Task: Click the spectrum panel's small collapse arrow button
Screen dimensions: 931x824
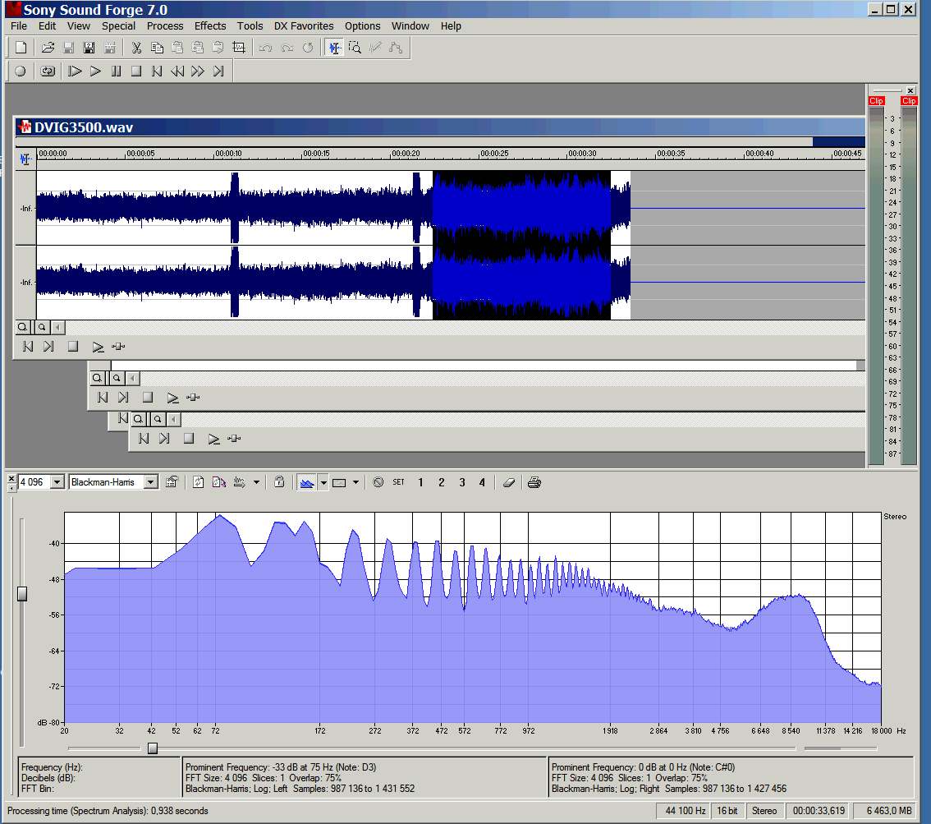Action: click(x=11, y=488)
